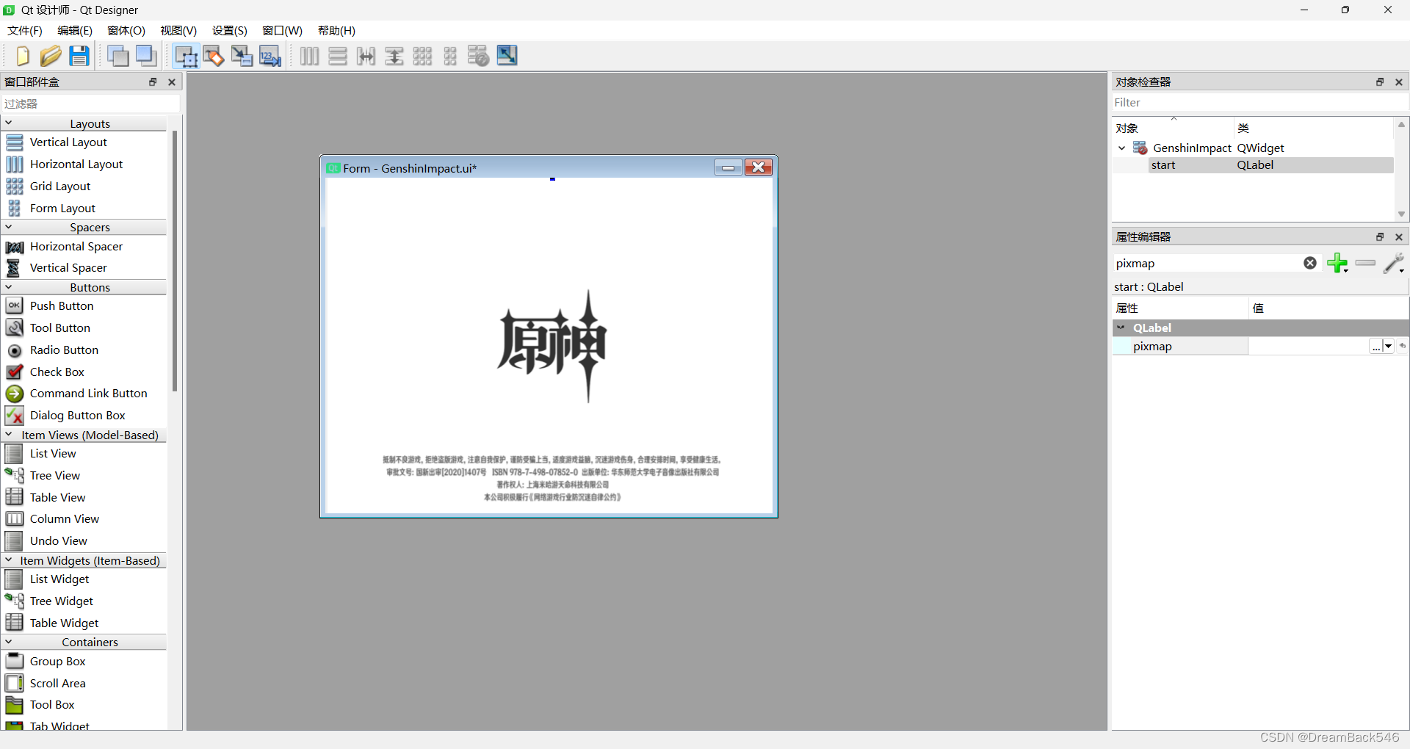Open the pixmap value dropdown arrow
1410x749 pixels.
coord(1388,346)
